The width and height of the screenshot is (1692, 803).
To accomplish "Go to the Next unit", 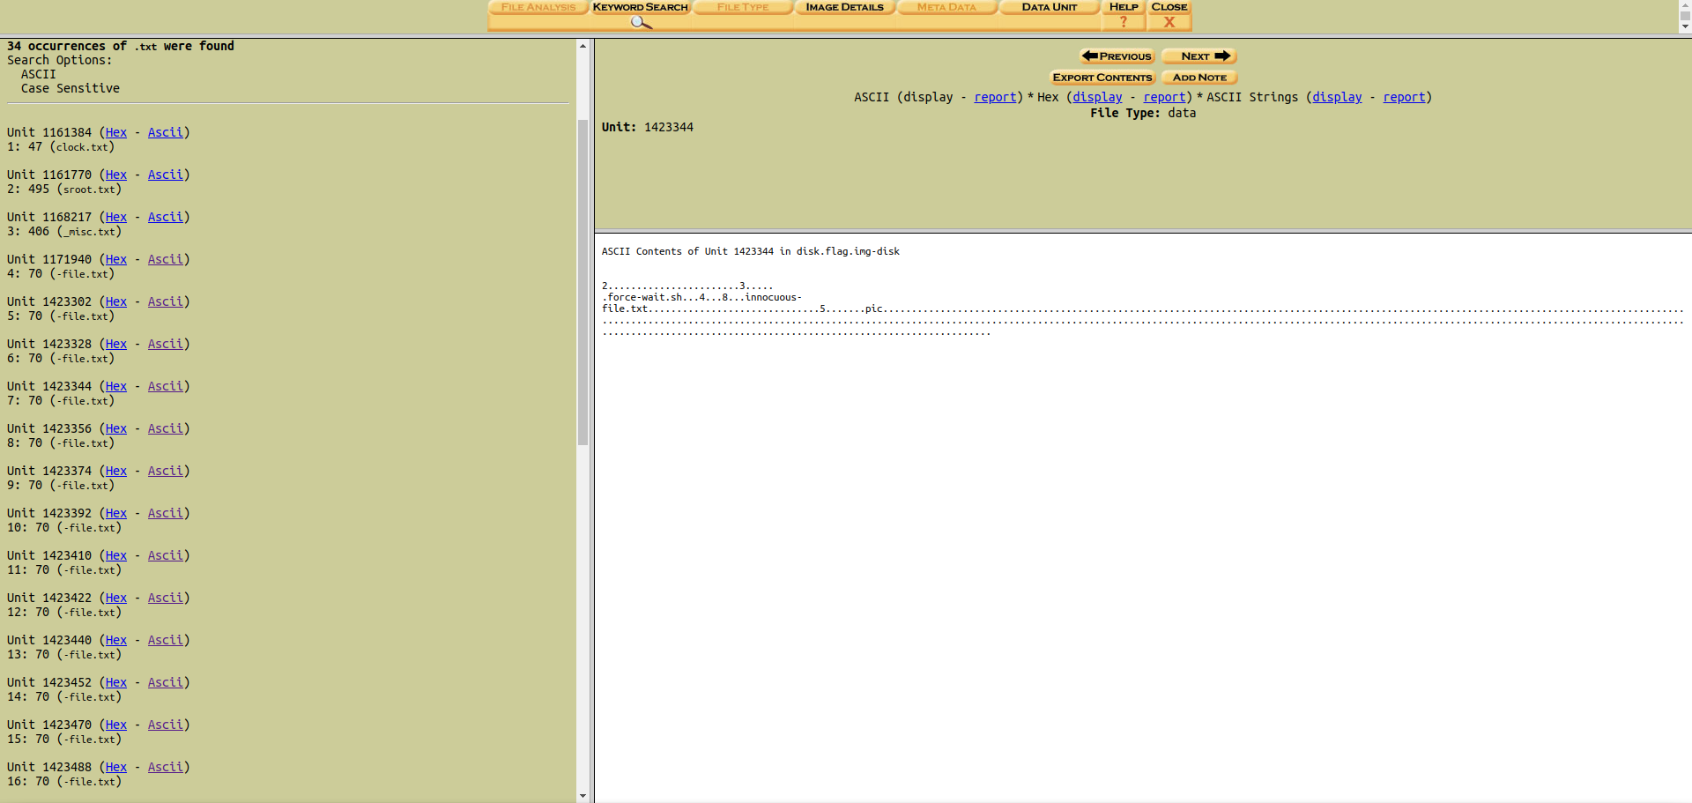I will tap(1199, 56).
